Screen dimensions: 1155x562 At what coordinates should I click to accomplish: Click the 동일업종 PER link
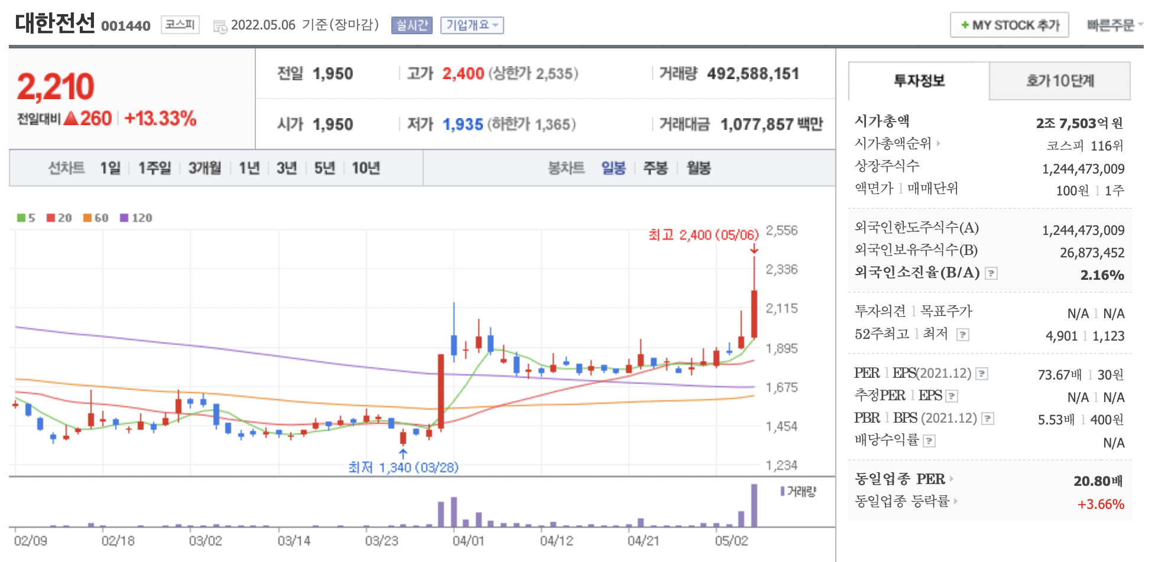900,479
